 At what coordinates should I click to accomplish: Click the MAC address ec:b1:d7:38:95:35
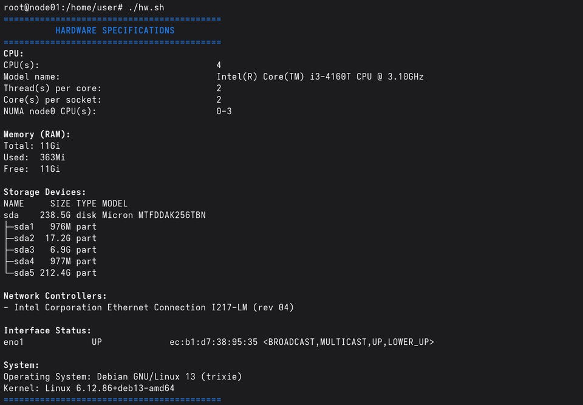(x=213, y=342)
